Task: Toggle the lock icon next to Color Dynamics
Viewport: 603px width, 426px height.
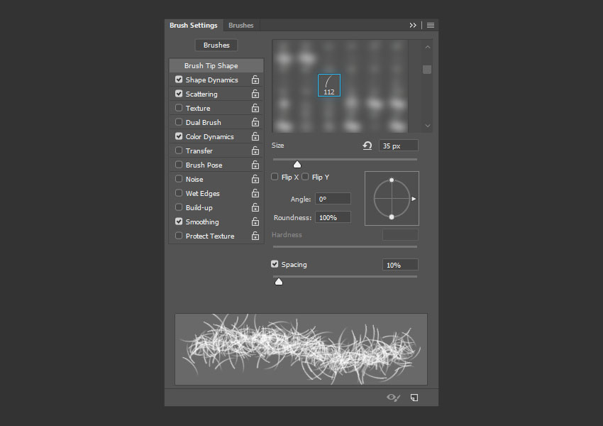Action: point(255,136)
